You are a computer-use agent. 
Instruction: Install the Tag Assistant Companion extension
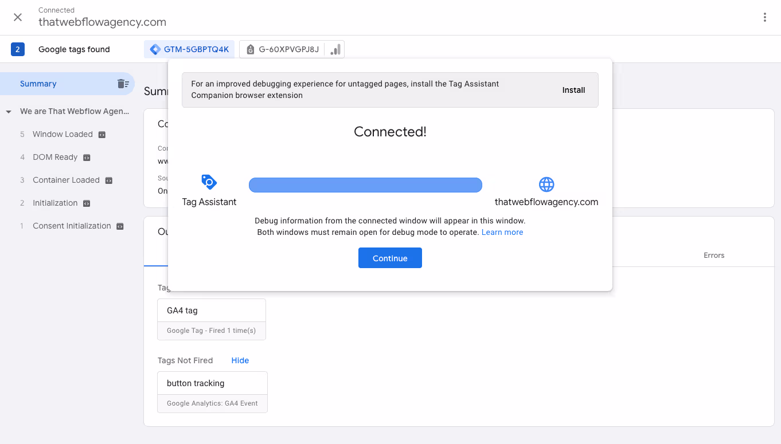point(573,90)
